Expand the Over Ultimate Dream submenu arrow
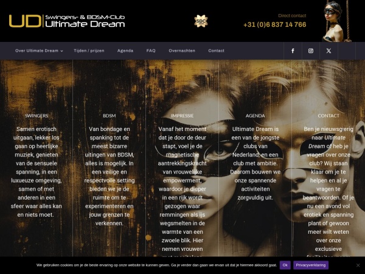This screenshot has height=274, width=365. pyautogui.click(x=61, y=51)
